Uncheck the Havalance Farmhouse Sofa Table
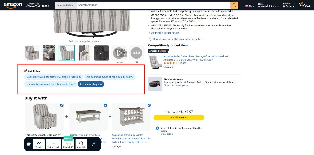Screen dimensions: 314x155 click(x=149, y=105)
